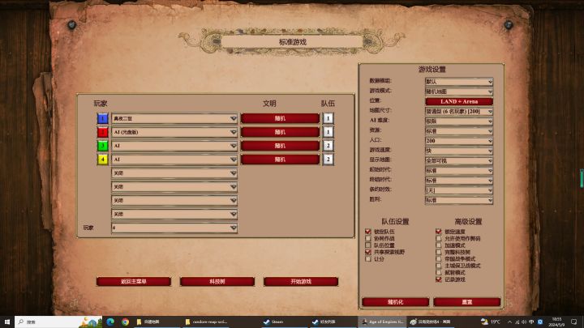Image resolution: width=584 pixels, height=328 pixels.
Task: Click player 1 随机 civilization button
Action: click(280, 118)
